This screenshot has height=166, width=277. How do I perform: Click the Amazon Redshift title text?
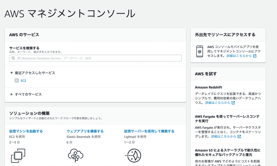pos(208,87)
